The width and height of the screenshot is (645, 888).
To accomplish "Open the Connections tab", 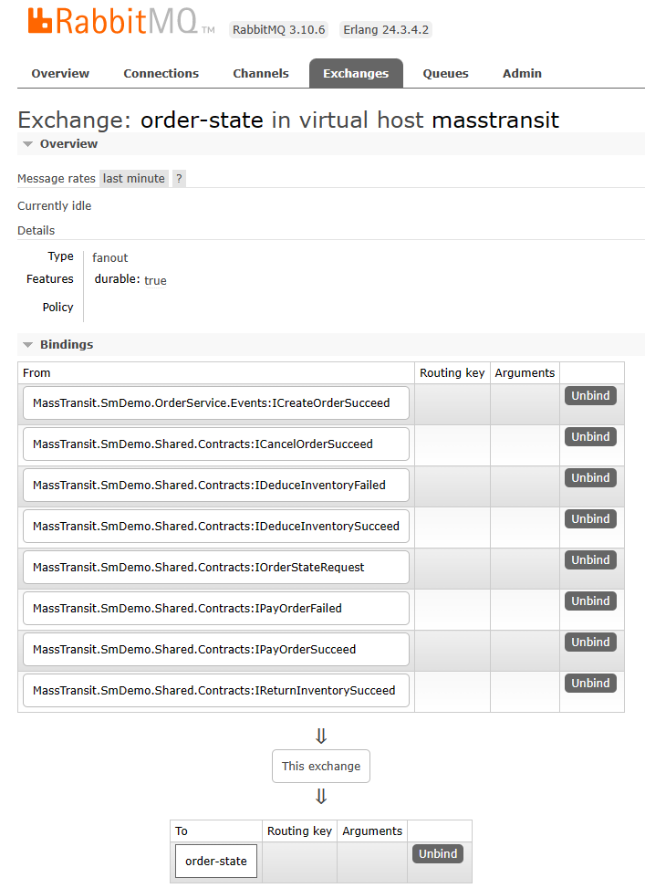I will [161, 74].
